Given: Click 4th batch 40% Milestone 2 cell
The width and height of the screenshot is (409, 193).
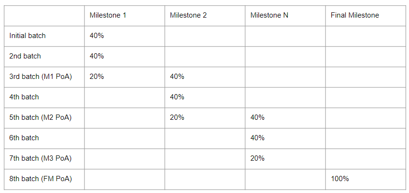Looking at the screenshot, I should coord(177,97).
